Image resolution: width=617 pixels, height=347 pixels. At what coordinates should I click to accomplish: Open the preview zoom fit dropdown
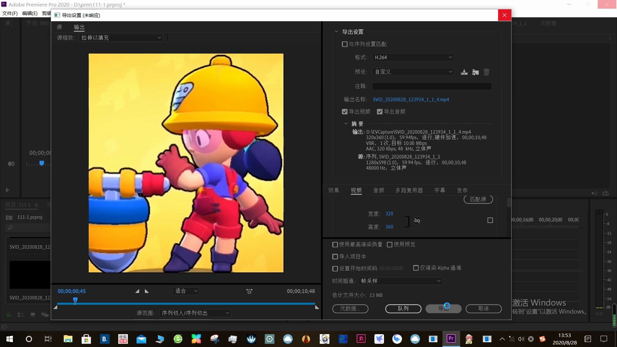(186, 291)
